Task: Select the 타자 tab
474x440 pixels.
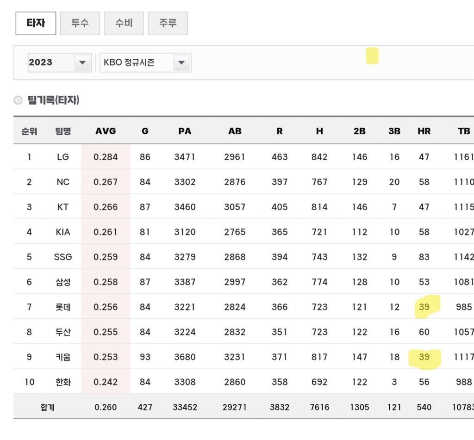Action: (x=36, y=23)
